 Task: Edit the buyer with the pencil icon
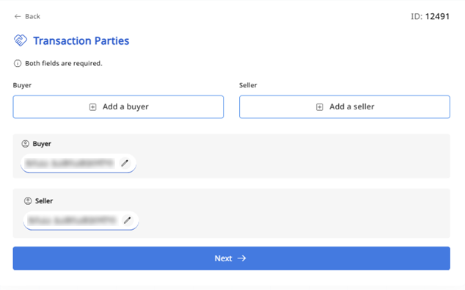125,163
